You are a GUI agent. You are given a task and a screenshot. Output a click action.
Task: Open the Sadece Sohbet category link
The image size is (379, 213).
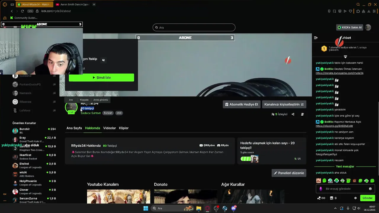pos(91,113)
